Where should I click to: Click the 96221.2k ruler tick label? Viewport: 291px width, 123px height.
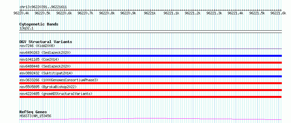pos(193,13)
